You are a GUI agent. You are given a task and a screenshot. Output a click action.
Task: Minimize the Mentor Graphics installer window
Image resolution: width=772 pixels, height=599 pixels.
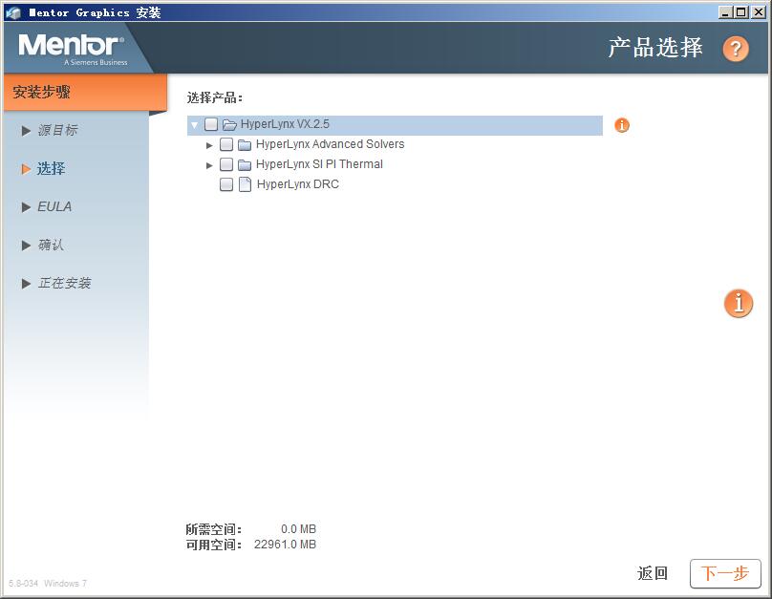point(725,12)
